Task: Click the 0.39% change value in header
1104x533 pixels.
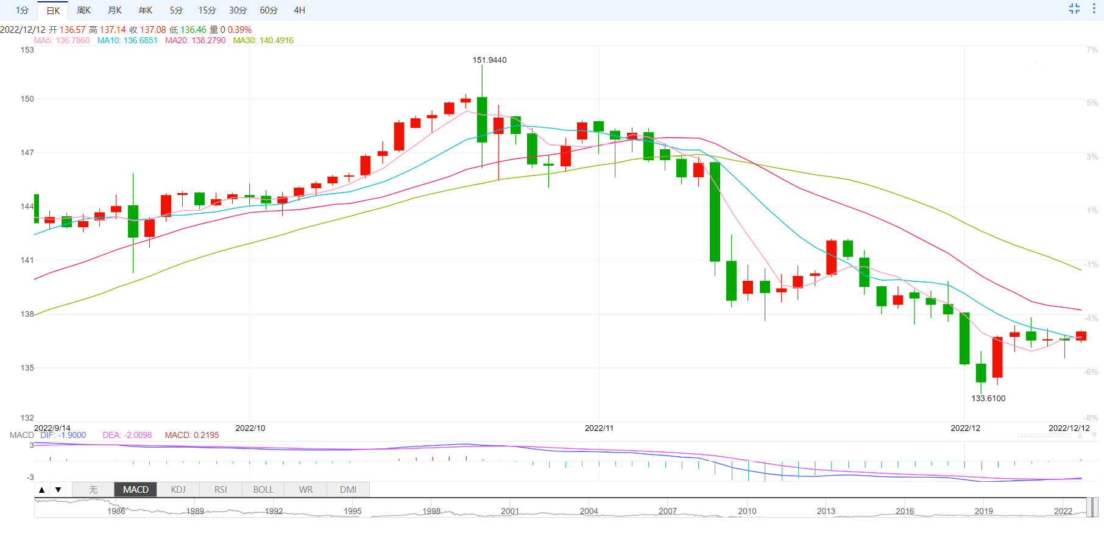Action: coord(239,30)
